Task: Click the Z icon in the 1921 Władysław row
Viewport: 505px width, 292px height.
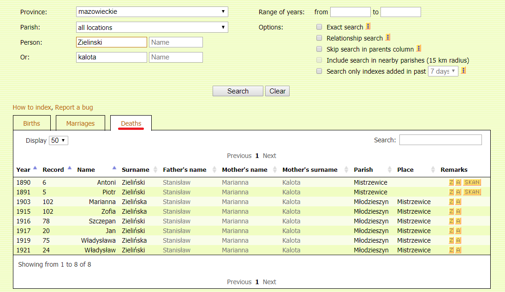Action: pyautogui.click(x=452, y=250)
